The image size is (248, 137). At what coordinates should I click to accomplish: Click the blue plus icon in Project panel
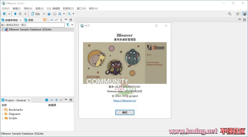(x=57, y=100)
